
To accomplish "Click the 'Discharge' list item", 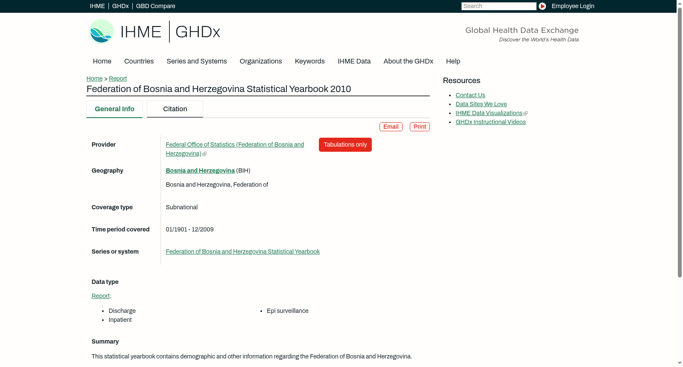I will (122, 311).
